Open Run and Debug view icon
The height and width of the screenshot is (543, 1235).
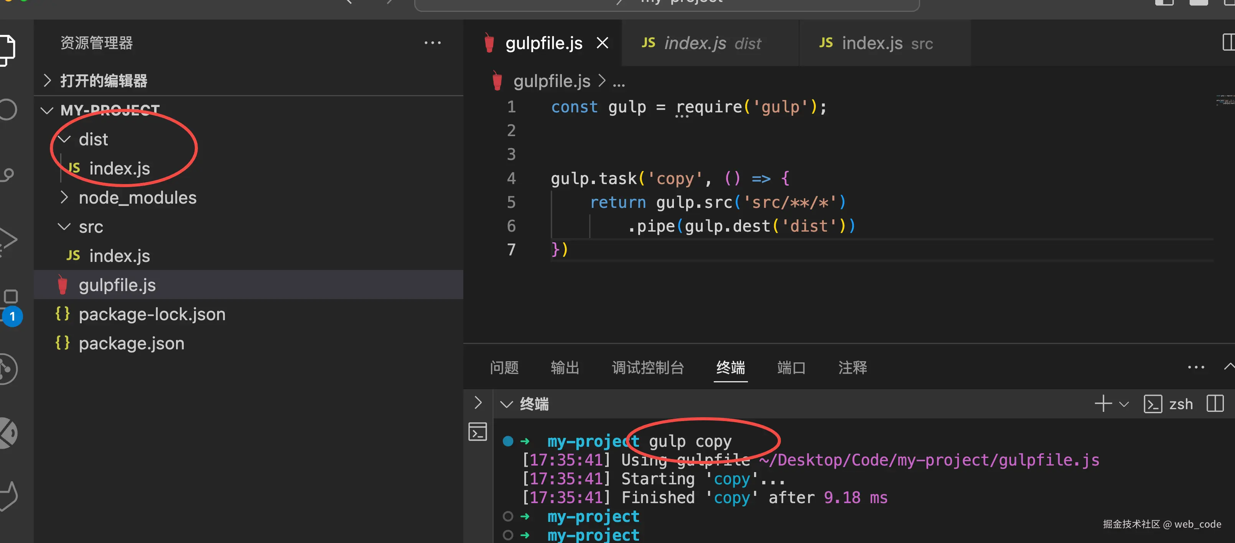(x=7, y=240)
